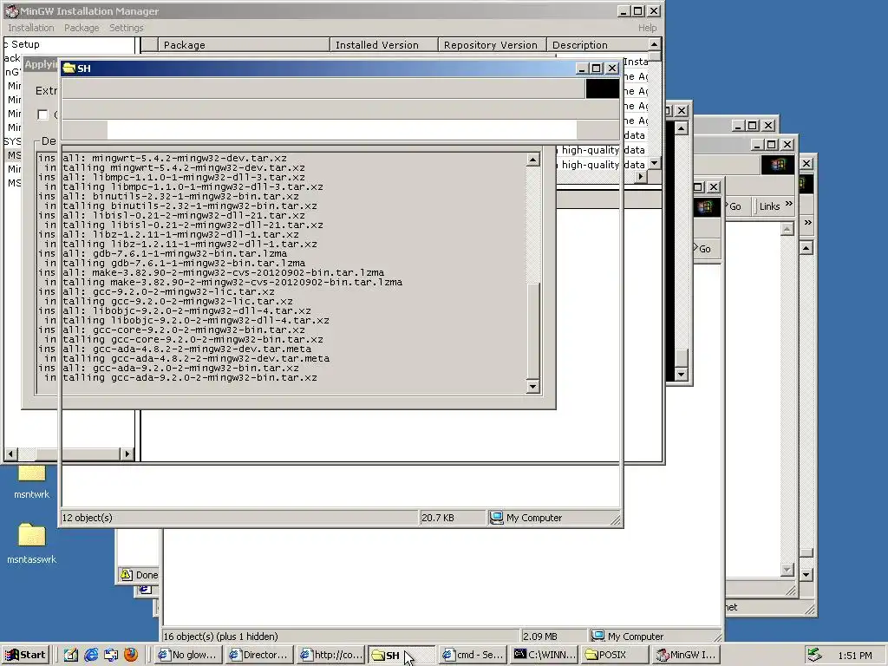Image resolution: width=888 pixels, height=666 pixels.
Task: Click the Go button in the smaller browser window
Action: [704, 249]
